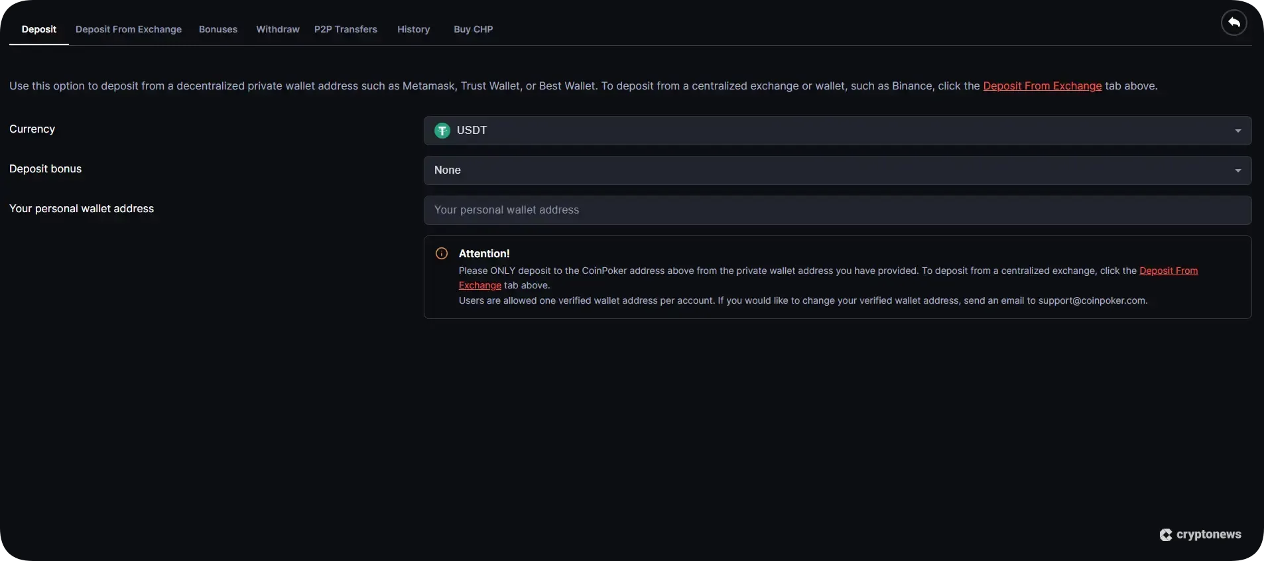This screenshot has width=1264, height=561.
Task: Follow Deposit From Exchange link in intro text
Action: 1042,86
